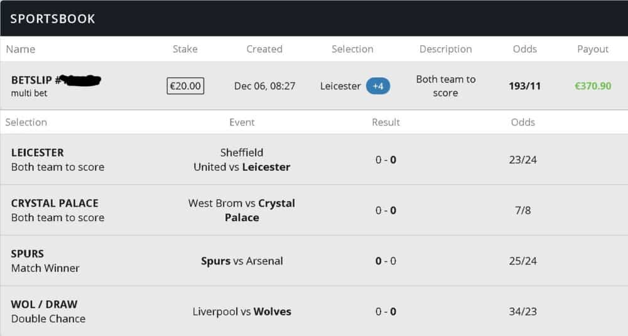The height and width of the screenshot is (336, 628).
Task: Click the +4 selections badge
Action: click(x=378, y=86)
